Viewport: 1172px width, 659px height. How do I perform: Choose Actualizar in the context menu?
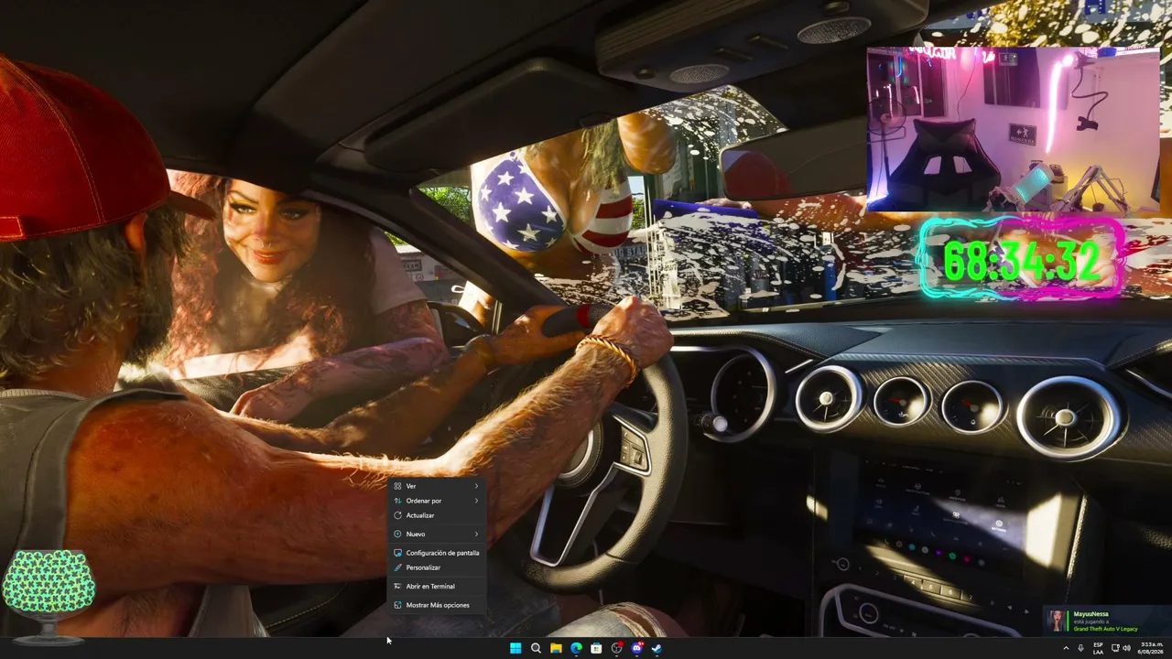click(x=437, y=515)
